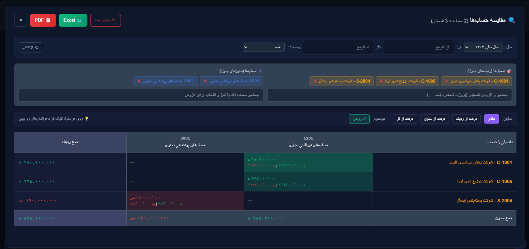The image size is (529, 249).
Task: Remove the 1201 حساب‌های دریافتنی تجاری account chip
Action: point(205,81)
